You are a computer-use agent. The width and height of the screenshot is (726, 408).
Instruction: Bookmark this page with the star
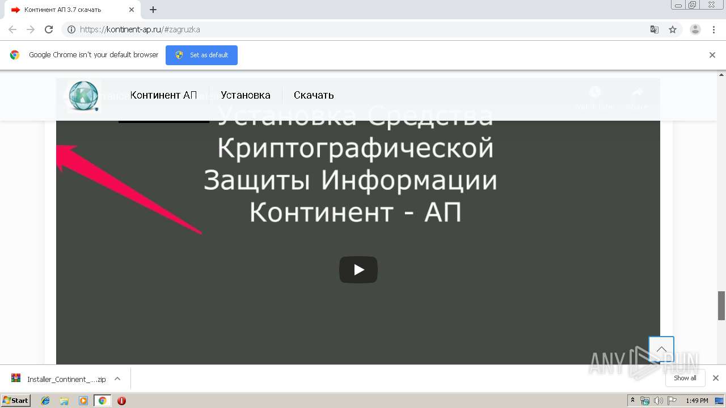[673, 29]
